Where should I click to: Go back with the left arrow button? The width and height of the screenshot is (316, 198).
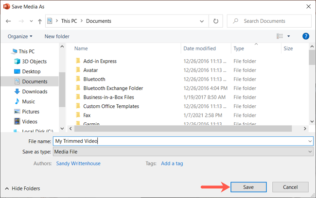[8, 21]
